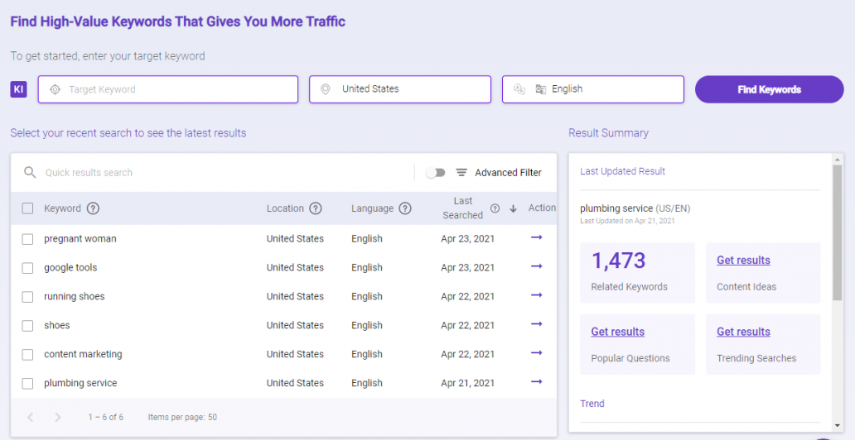This screenshot has height=440, width=855.
Task: Click the Find Keywords button
Action: tap(770, 89)
